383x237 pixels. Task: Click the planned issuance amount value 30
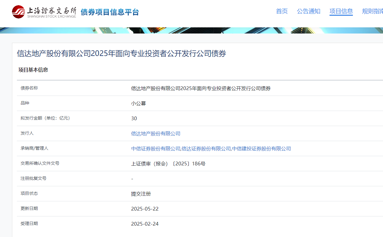pos(134,118)
